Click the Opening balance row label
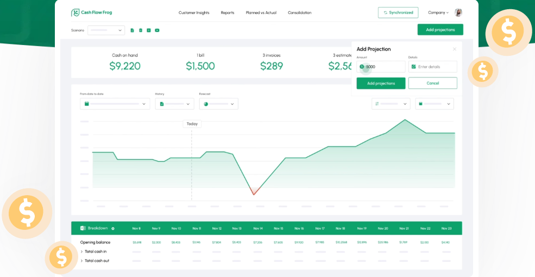 pyautogui.click(x=95, y=242)
